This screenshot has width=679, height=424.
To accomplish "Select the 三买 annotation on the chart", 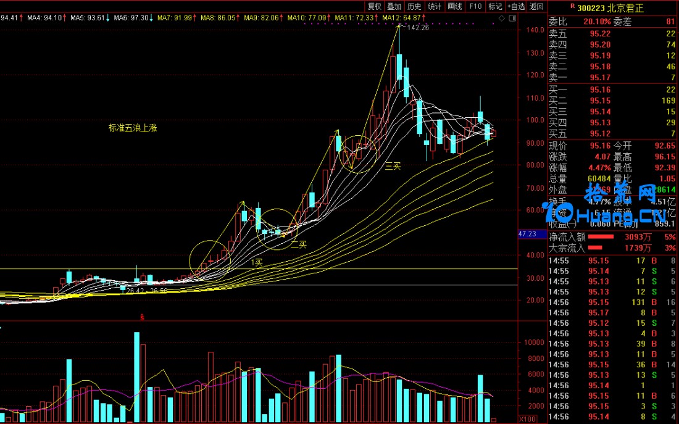I will [x=393, y=166].
